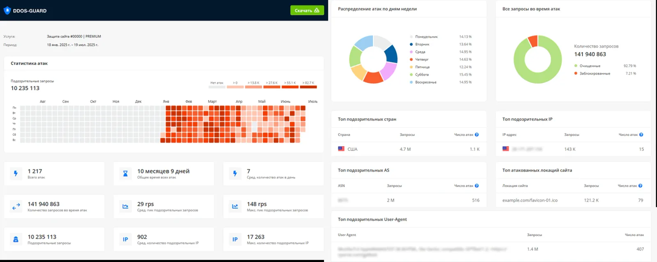Click the Статистика атак section heading
The width and height of the screenshot is (657, 262).
click(29, 64)
